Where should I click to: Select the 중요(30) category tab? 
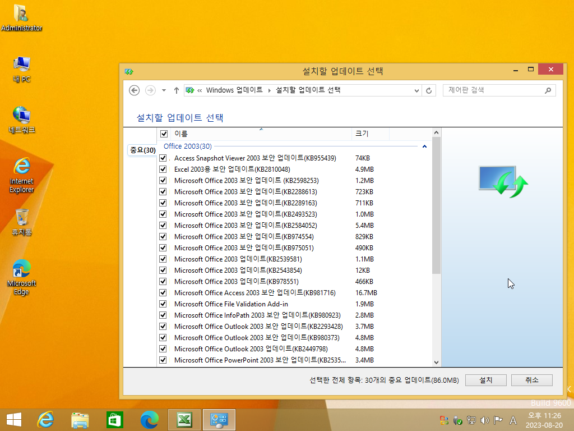coord(143,150)
